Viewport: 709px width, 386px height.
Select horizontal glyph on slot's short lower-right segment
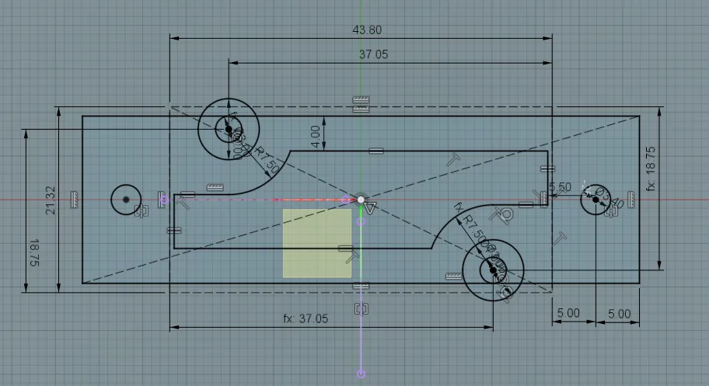pos(526,205)
